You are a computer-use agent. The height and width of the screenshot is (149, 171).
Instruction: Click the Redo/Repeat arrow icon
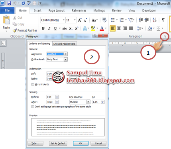coord(23,3)
